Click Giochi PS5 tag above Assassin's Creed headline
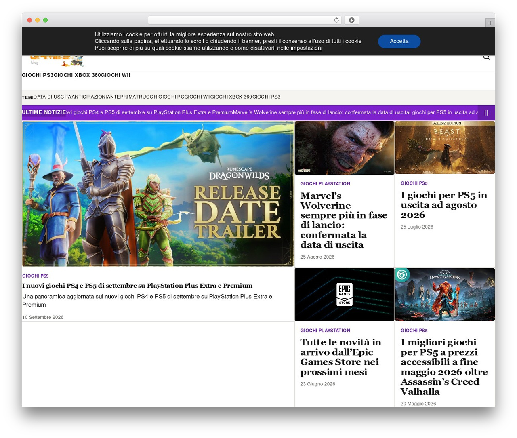The width and height of the screenshot is (517, 438). click(414, 331)
